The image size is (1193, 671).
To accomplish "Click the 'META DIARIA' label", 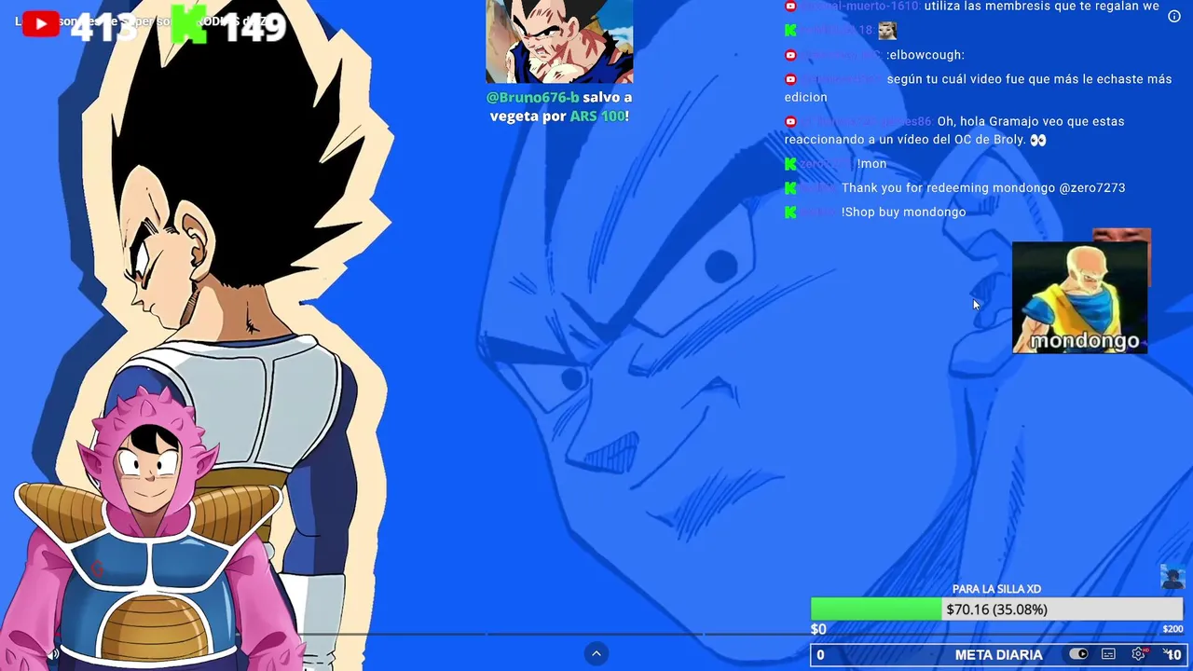I will pos(998,655).
